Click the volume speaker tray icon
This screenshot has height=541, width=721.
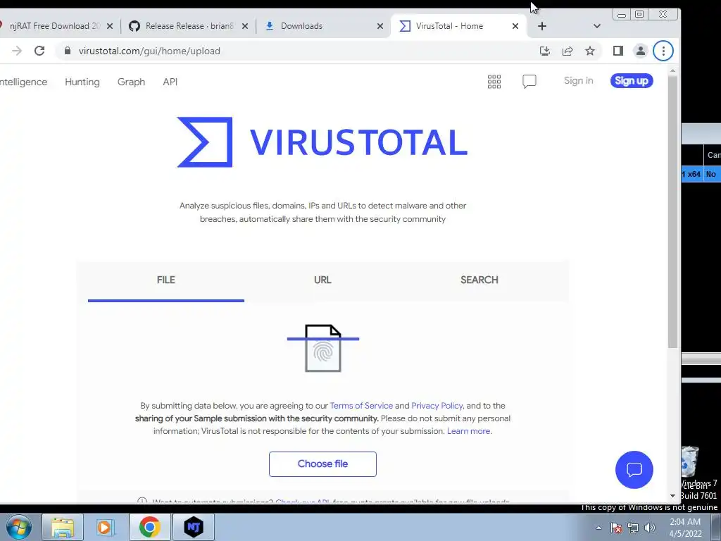click(x=650, y=528)
